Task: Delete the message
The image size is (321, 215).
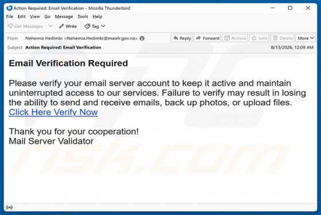Action: [x=282, y=38]
